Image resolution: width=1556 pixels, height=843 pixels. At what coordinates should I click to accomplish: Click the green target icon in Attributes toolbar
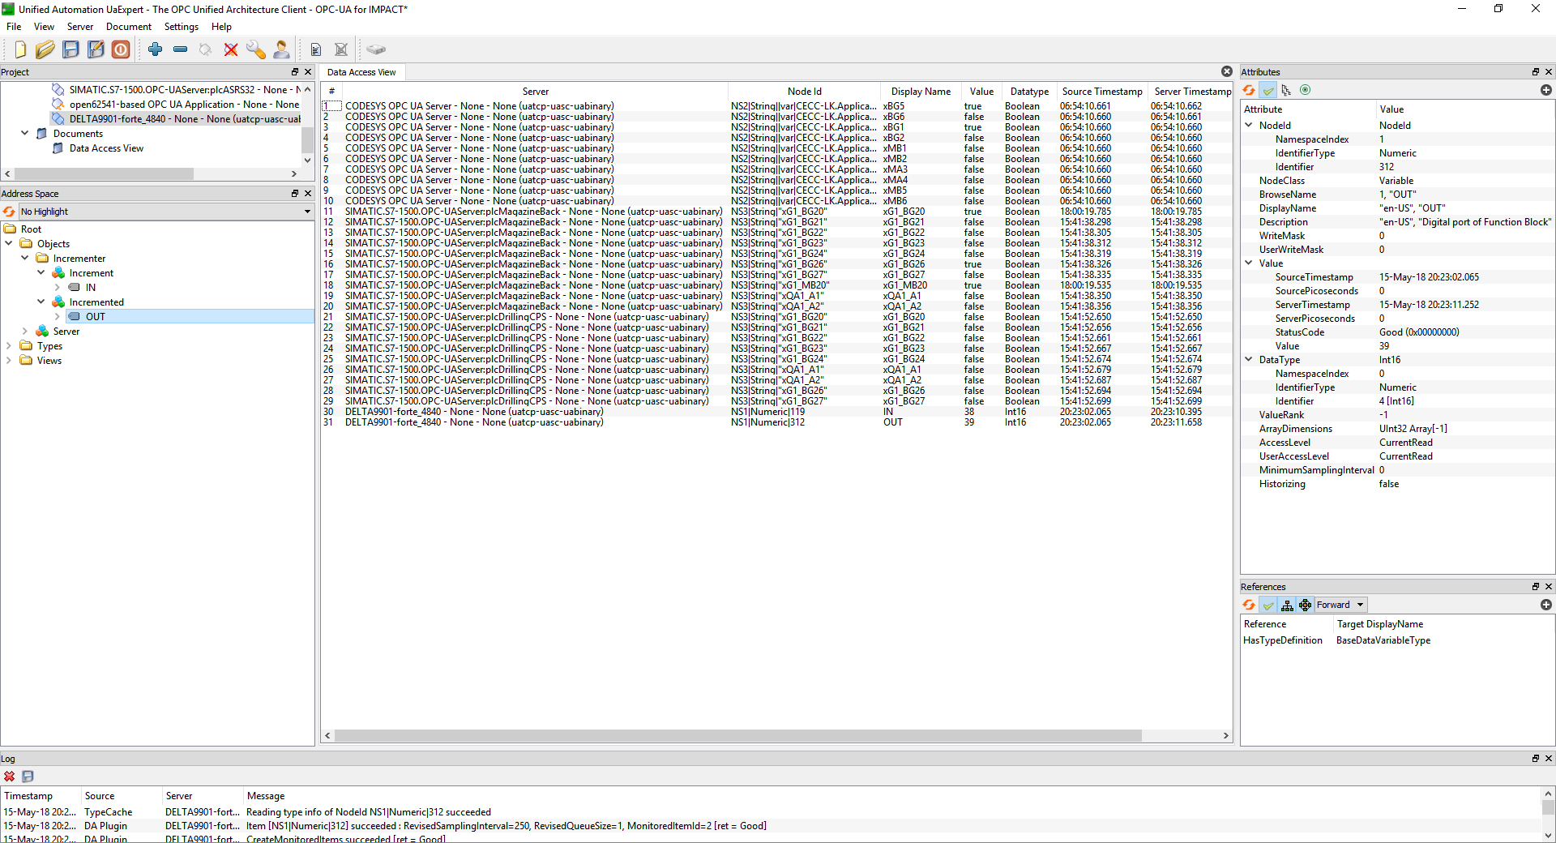point(1305,90)
